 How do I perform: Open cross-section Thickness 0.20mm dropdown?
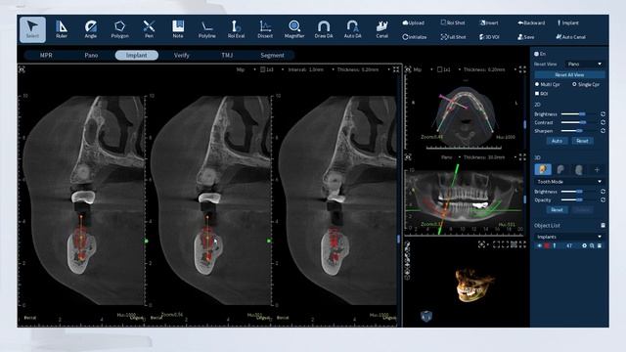point(363,69)
